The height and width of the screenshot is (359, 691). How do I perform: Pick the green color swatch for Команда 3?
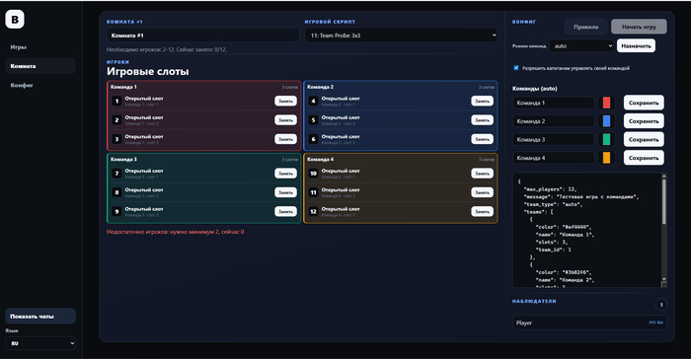coord(606,140)
